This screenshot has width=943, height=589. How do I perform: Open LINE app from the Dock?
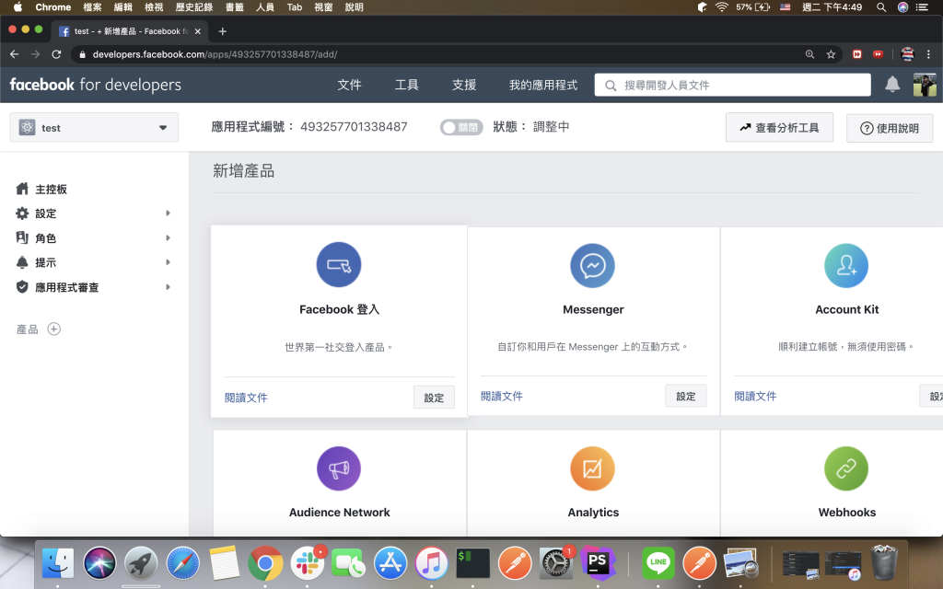[658, 564]
